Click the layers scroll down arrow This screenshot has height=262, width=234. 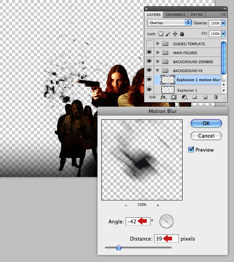(223, 91)
